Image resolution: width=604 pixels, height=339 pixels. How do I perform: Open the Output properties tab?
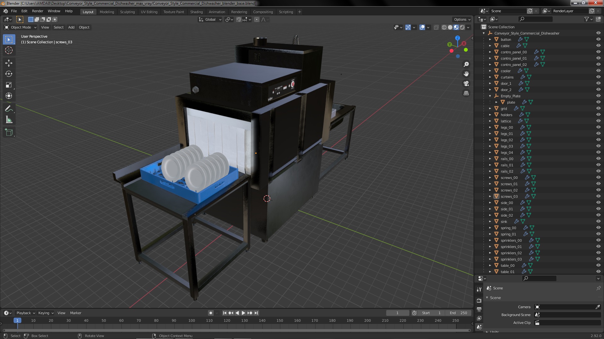coord(479,309)
